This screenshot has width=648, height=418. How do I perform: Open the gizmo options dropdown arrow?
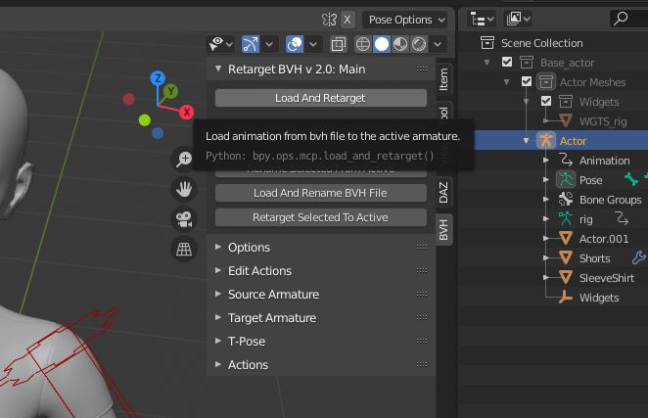269,44
